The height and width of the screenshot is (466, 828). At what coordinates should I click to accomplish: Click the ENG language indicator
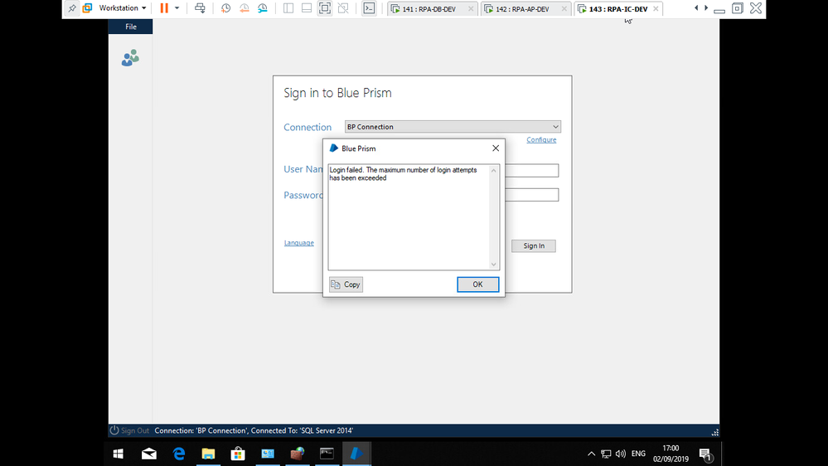click(x=638, y=454)
